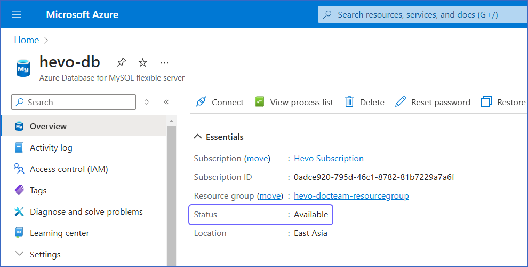Click Delete in the toolbar
528x267 pixels.
(x=364, y=102)
